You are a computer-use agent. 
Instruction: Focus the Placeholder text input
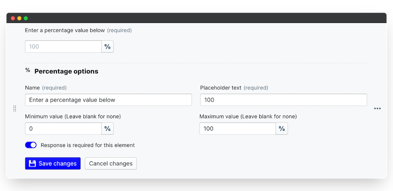tap(283, 100)
